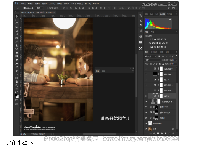Add a layer mask button
The height and width of the screenshot is (146, 200).
tap(158, 133)
